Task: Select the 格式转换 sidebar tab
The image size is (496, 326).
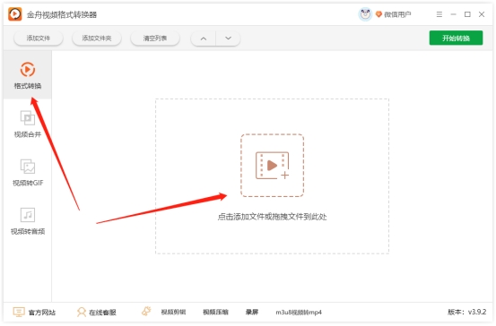Action: [28, 75]
